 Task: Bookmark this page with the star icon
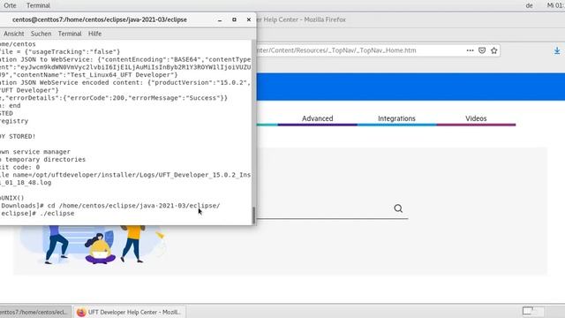pyautogui.click(x=494, y=50)
